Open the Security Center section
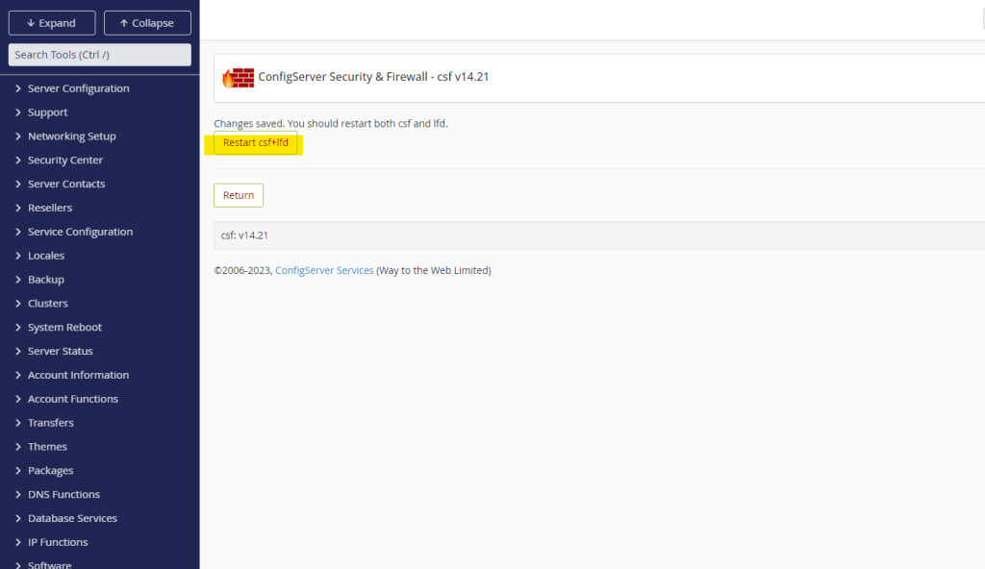The width and height of the screenshot is (985, 569). [x=64, y=161]
